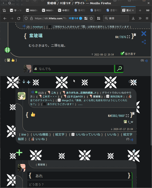Open a new browser tab
Image resolution: width=152 pixels, height=188 pixels.
[x=140, y=10]
